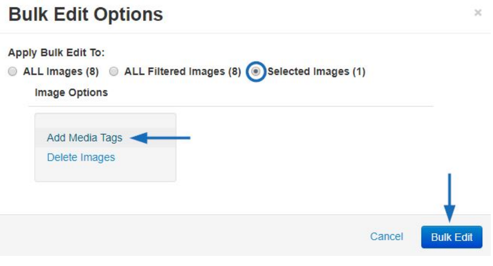
Task: Choose the ALL Filtered Images radio button
Action: (x=113, y=72)
